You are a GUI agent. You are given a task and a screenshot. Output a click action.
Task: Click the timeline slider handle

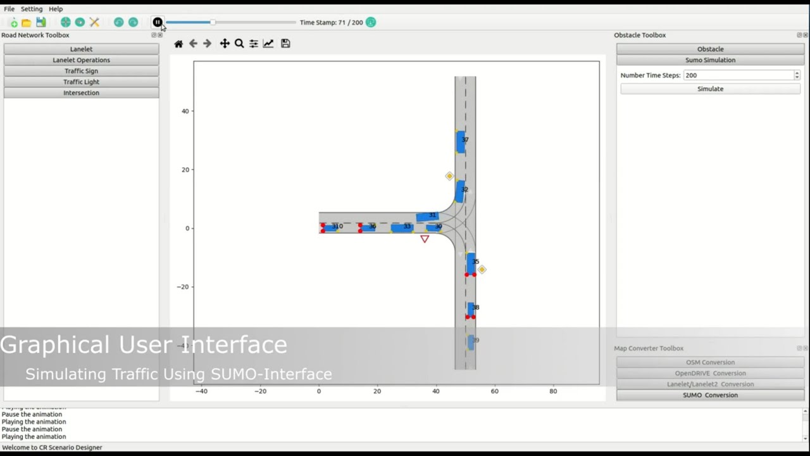[x=213, y=22]
